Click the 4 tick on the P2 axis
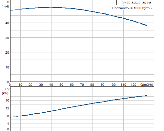The width and height of the screenshot is (164, 131). 8,124
